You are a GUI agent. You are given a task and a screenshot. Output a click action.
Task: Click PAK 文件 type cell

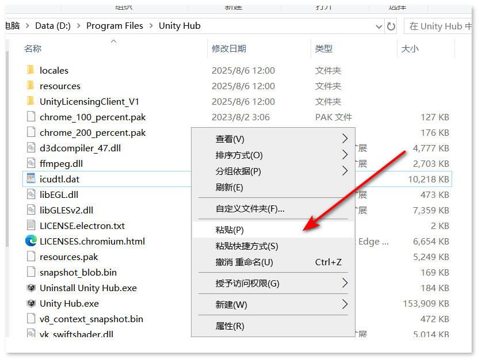(334, 117)
